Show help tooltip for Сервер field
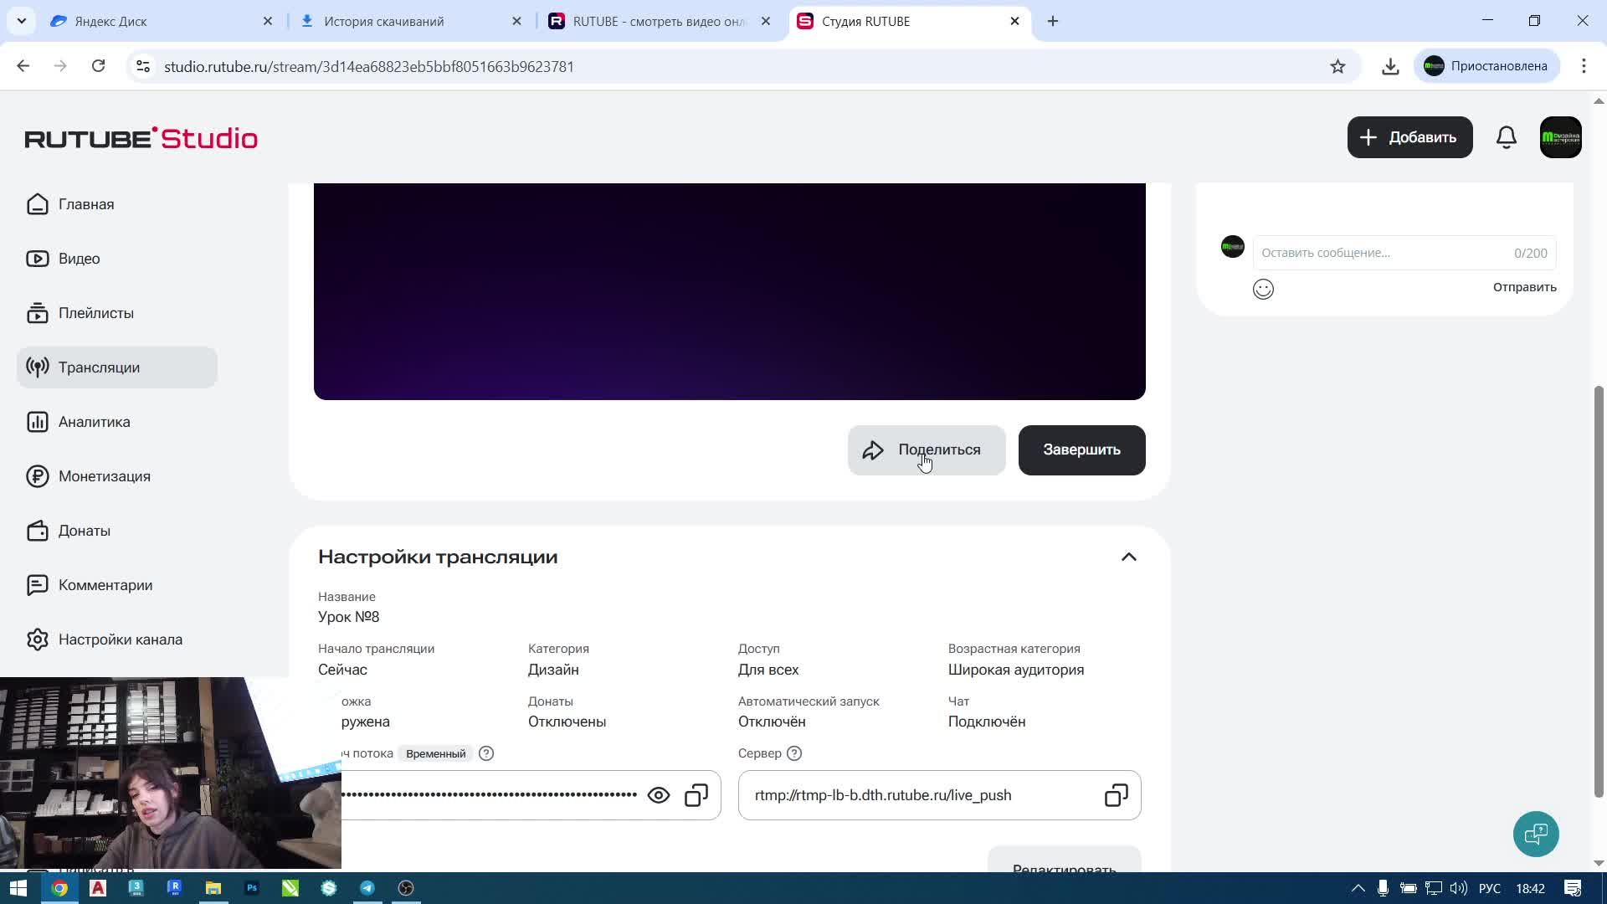 (x=794, y=753)
